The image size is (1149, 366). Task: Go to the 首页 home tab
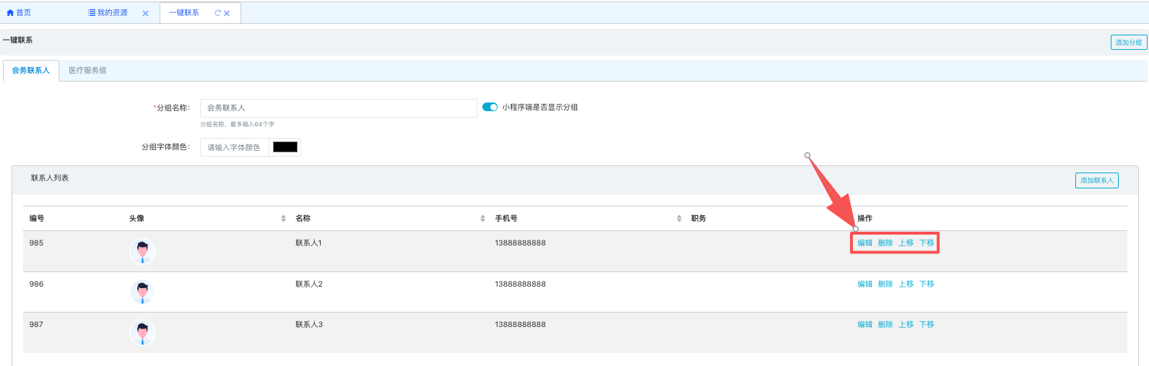(19, 13)
